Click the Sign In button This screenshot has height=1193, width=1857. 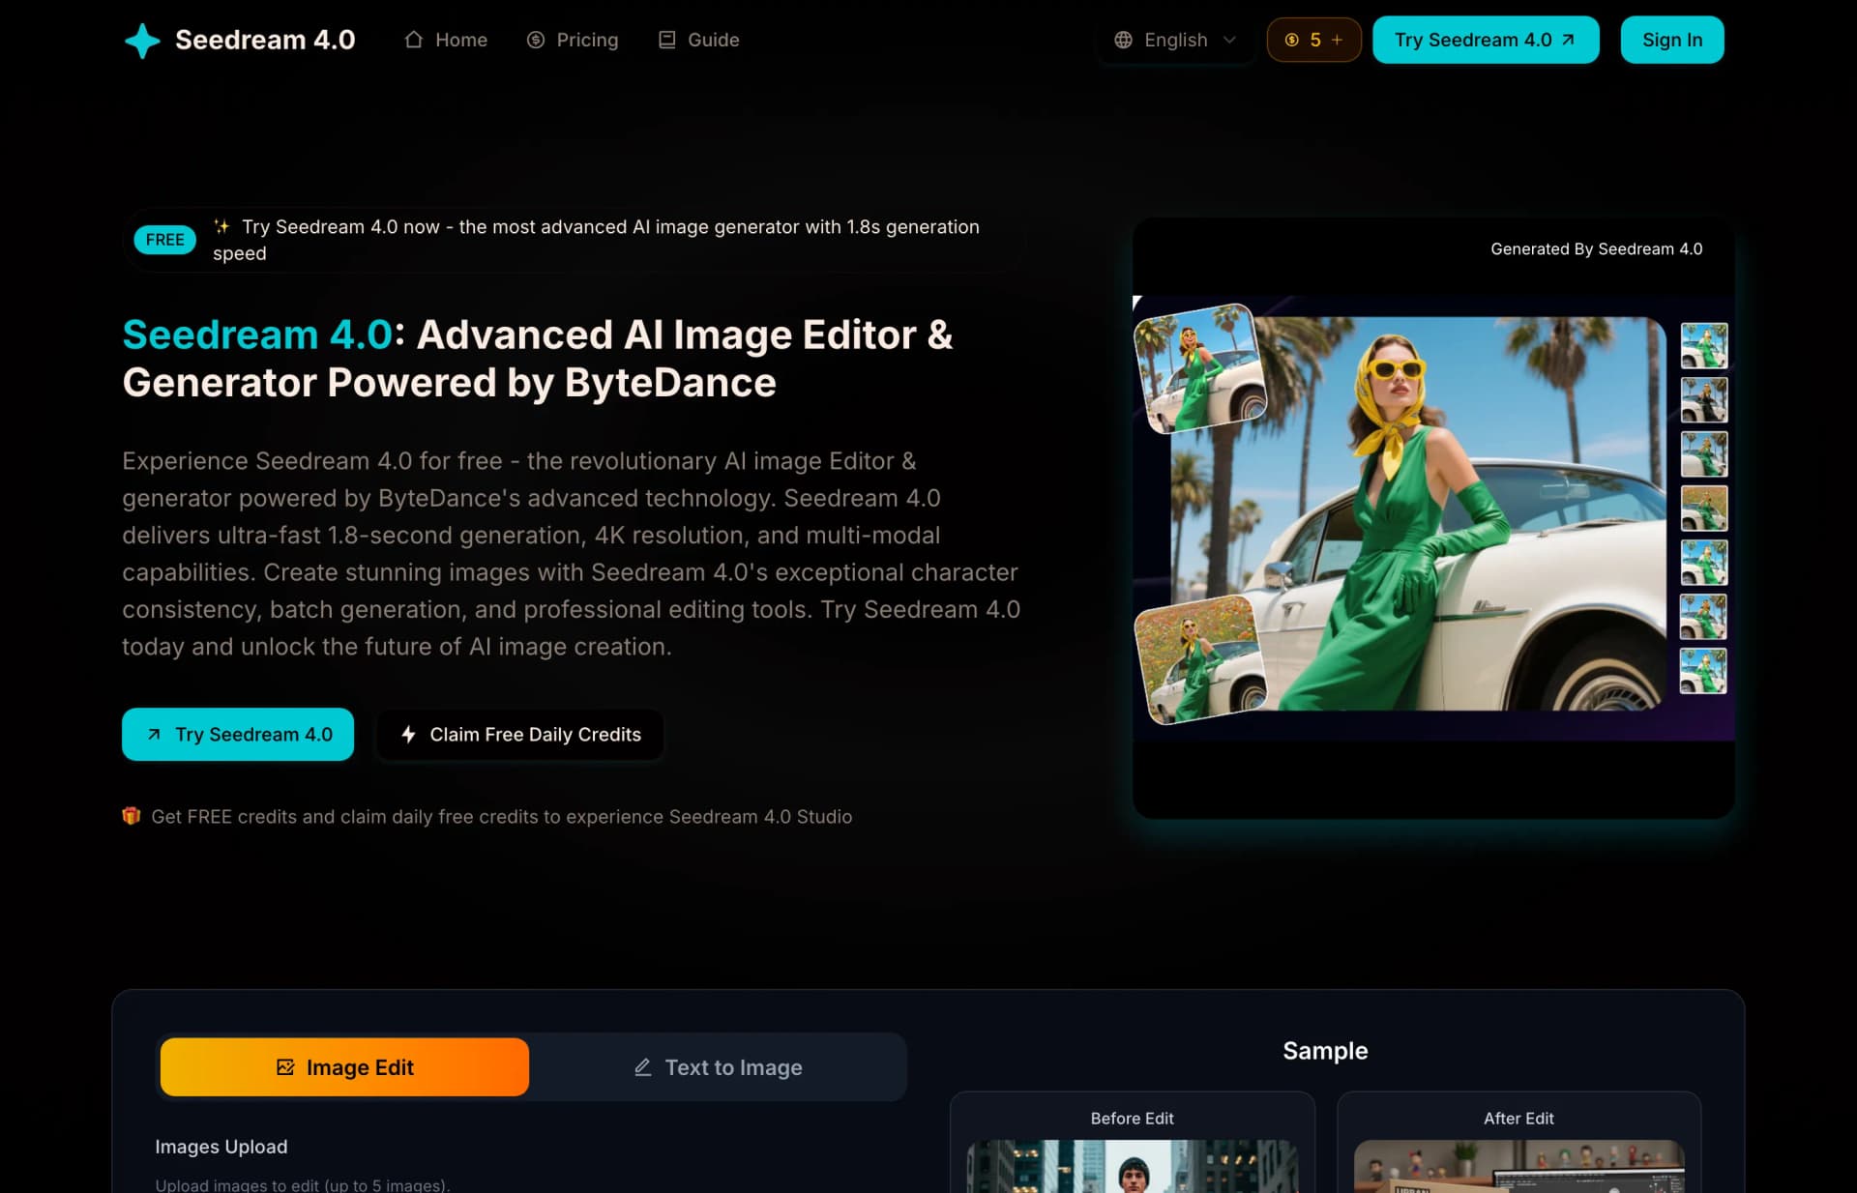[x=1671, y=40]
